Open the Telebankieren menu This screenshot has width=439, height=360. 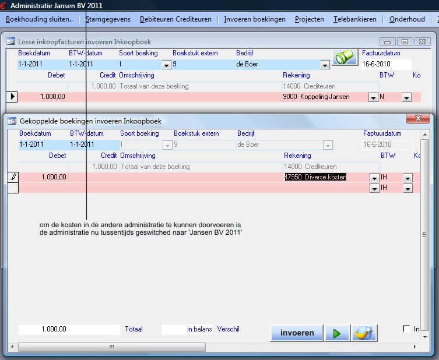tap(354, 19)
